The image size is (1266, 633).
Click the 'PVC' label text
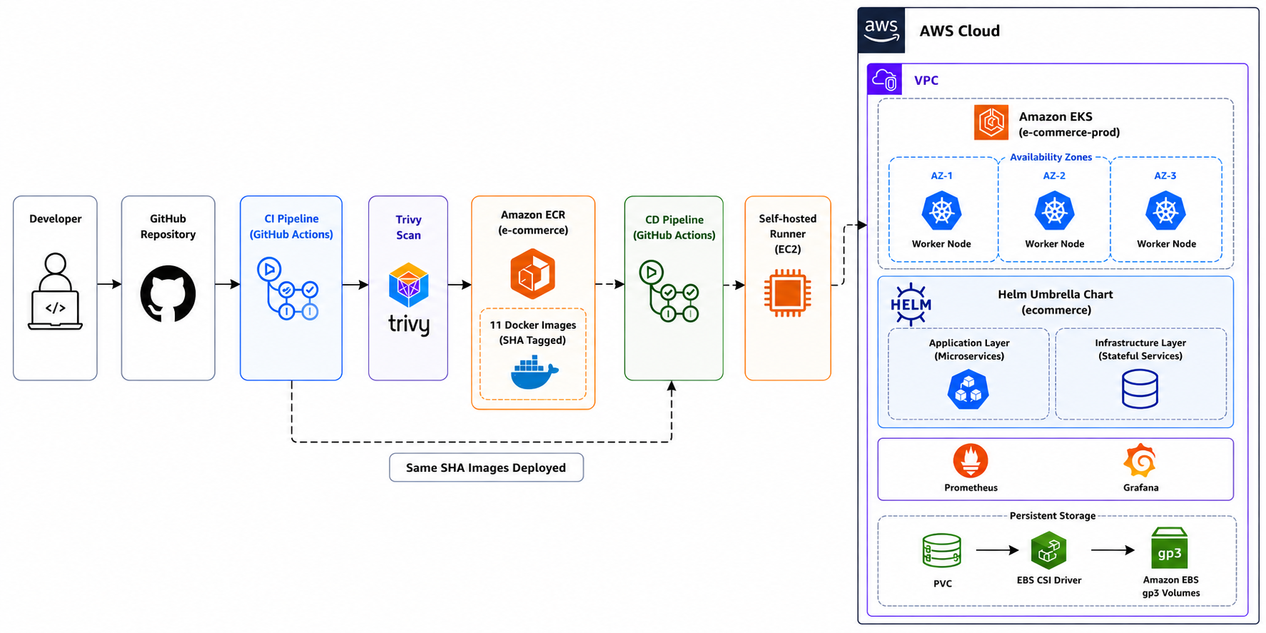click(x=942, y=584)
